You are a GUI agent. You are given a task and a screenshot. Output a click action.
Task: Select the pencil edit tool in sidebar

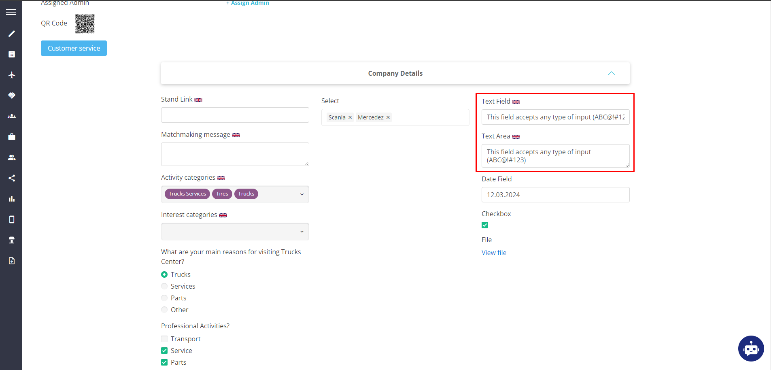coord(11,34)
